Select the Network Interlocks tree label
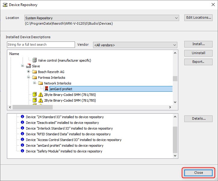Viewport: 218px width, 181px height. (58, 83)
